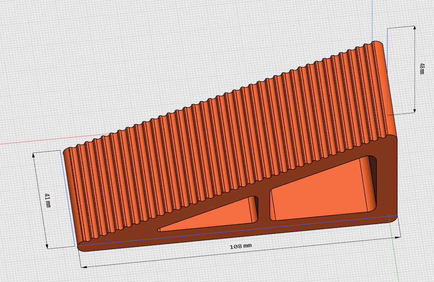Click top arrowhead of 41 mm dimension

click(x=34, y=155)
